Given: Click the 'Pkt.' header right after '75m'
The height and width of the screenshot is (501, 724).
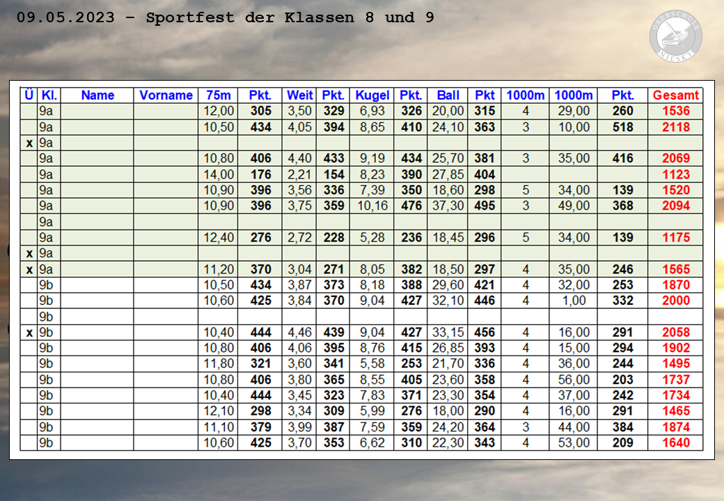Looking at the screenshot, I should (260, 95).
